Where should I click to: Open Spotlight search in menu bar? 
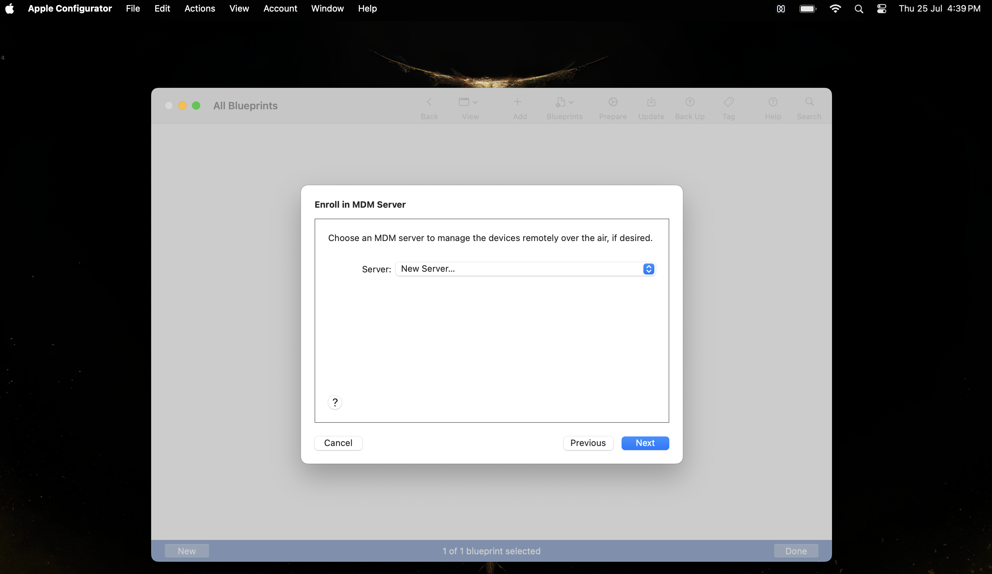tap(859, 9)
